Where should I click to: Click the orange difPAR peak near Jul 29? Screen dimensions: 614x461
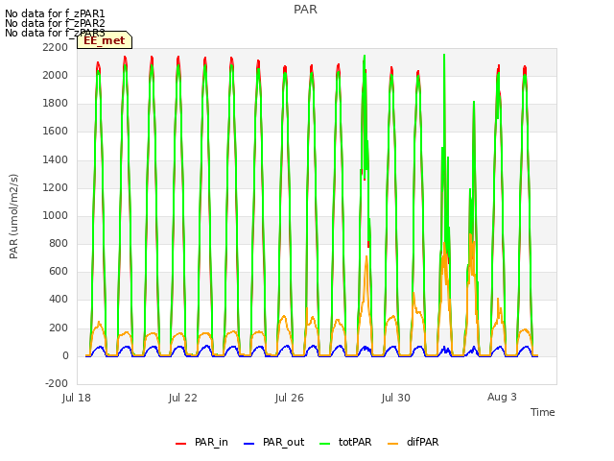click(x=366, y=257)
